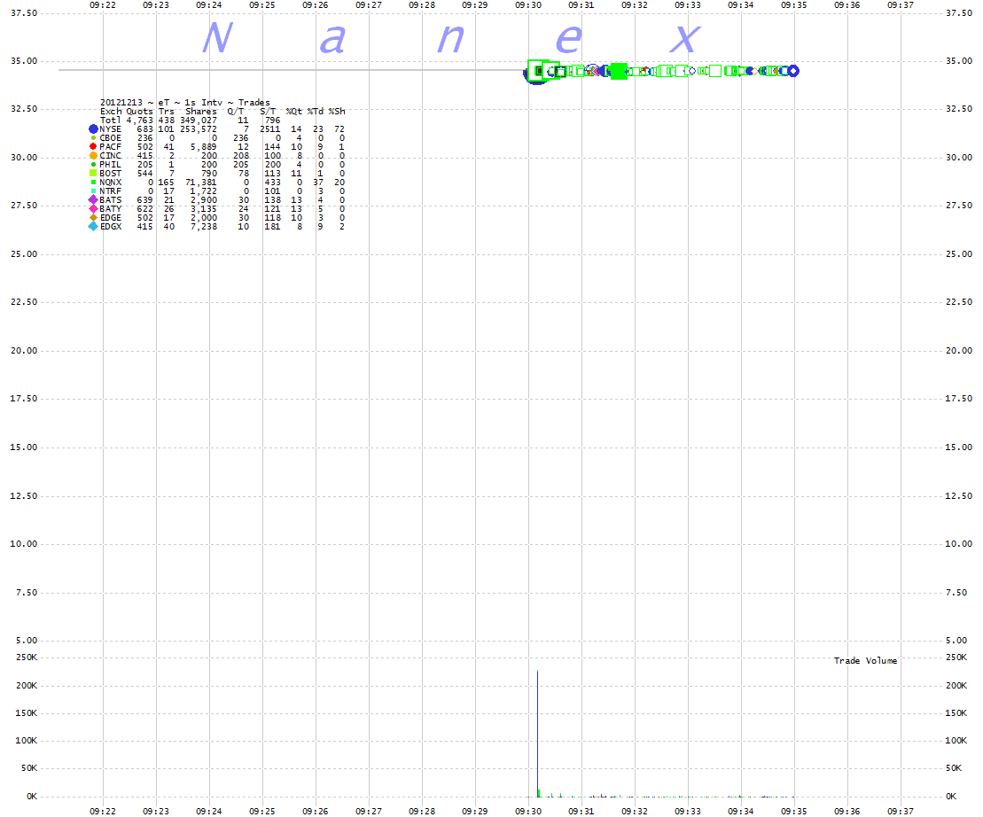983x817 pixels.
Task: Click the BOST green square legend marker
Action: [x=93, y=173]
